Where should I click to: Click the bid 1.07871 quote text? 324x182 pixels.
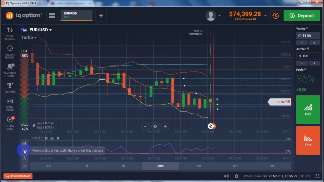46,128
